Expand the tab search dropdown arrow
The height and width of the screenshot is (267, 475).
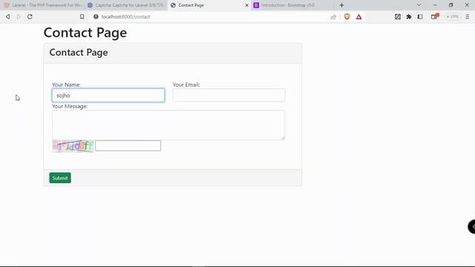click(419, 5)
